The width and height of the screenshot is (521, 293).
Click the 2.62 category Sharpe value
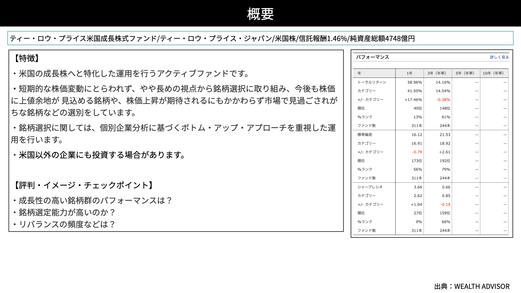click(418, 196)
